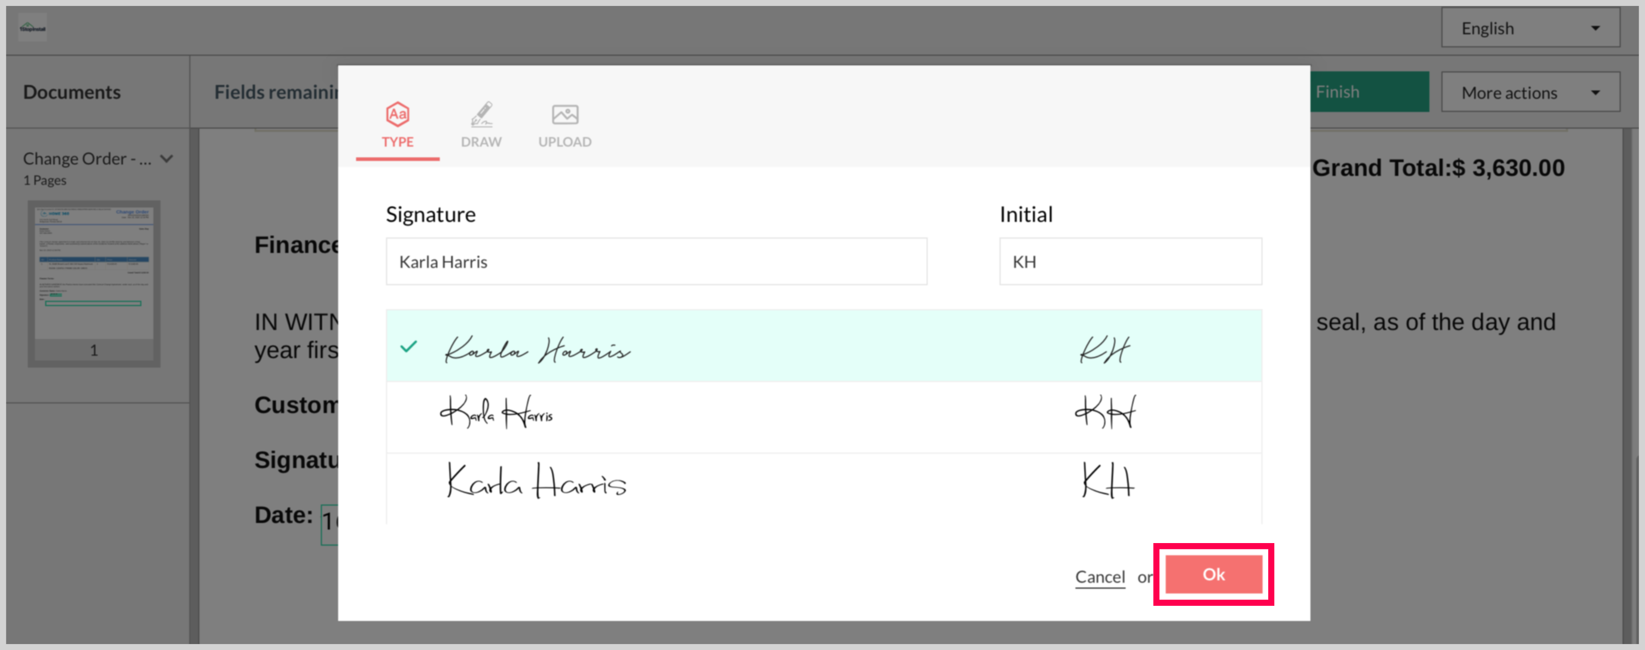Choose the third thin-stroke signature style
Image resolution: width=1645 pixels, height=650 pixels.
[536, 482]
